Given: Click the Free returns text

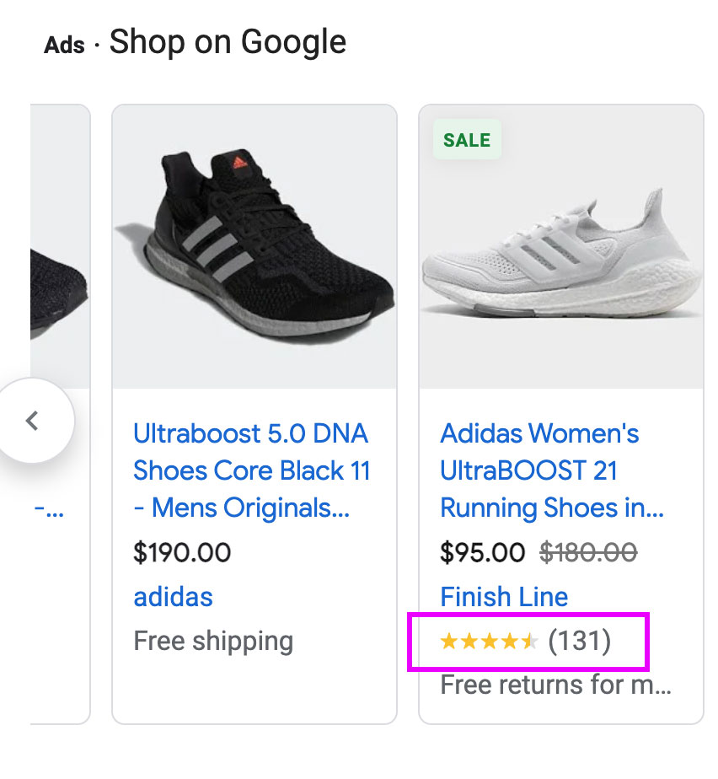Looking at the screenshot, I should click(x=555, y=685).
